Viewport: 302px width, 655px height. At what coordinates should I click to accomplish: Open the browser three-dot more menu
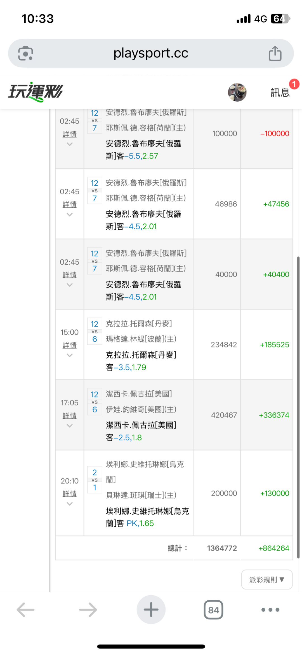[270, 610]
